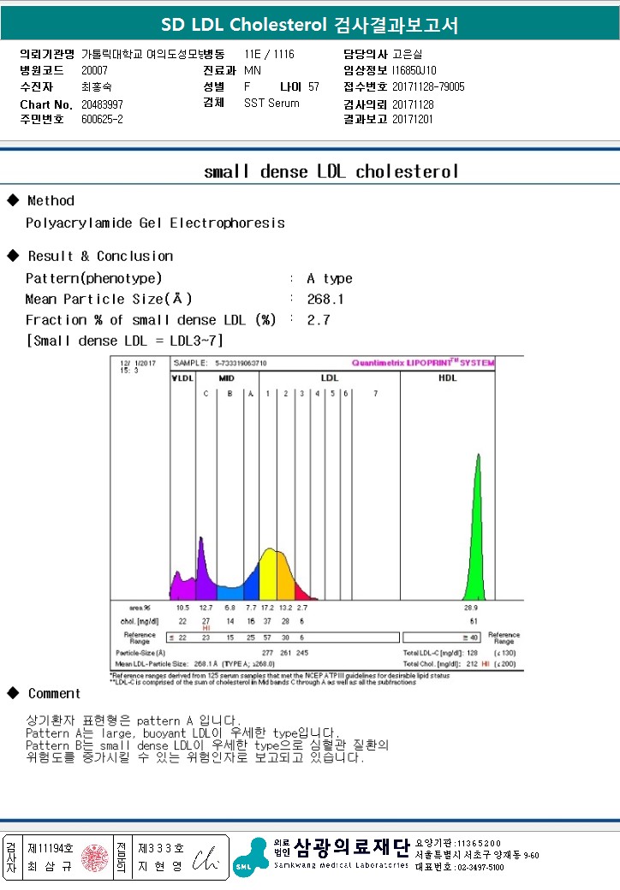Image resolution: width=620 pixels, height=890 pixels.
Task: Click the address '서울특별시 서초구 양재동 9-60'
Action: (x=477, y=856)
